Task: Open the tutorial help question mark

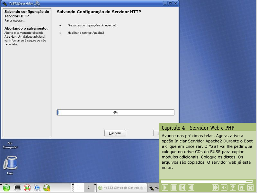Action: (x=233, y=188)
